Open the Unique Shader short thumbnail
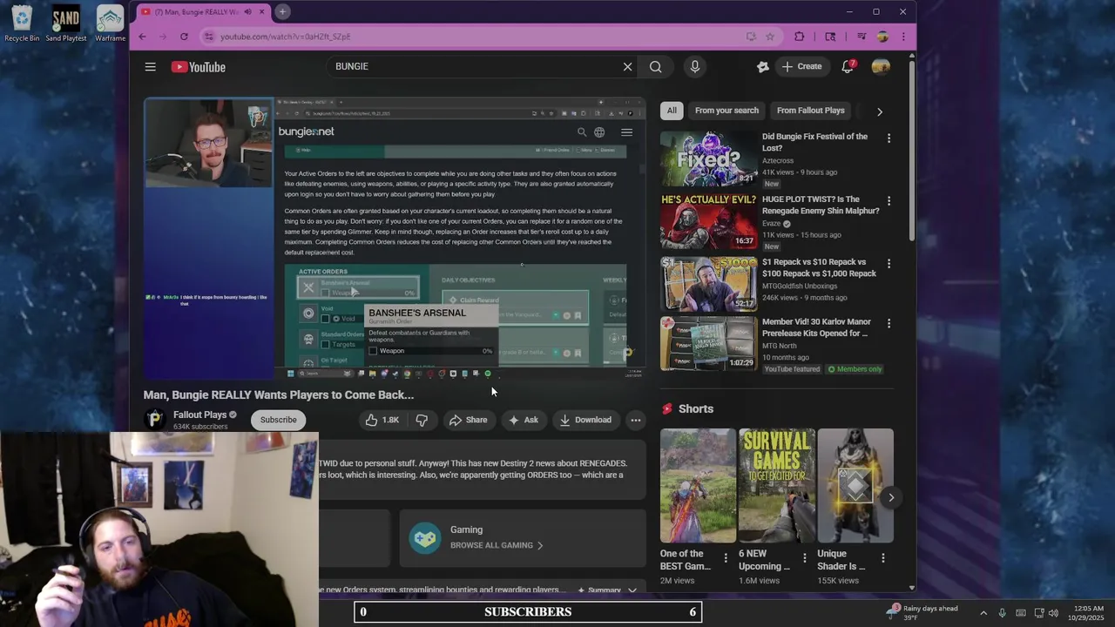 click(x=855, y=485)
